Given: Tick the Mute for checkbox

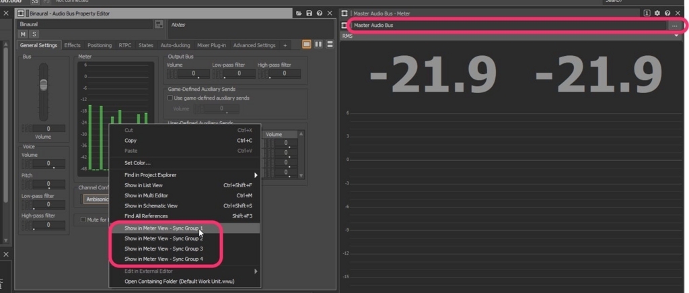Looking at the screenshot, I should (83, 220).
